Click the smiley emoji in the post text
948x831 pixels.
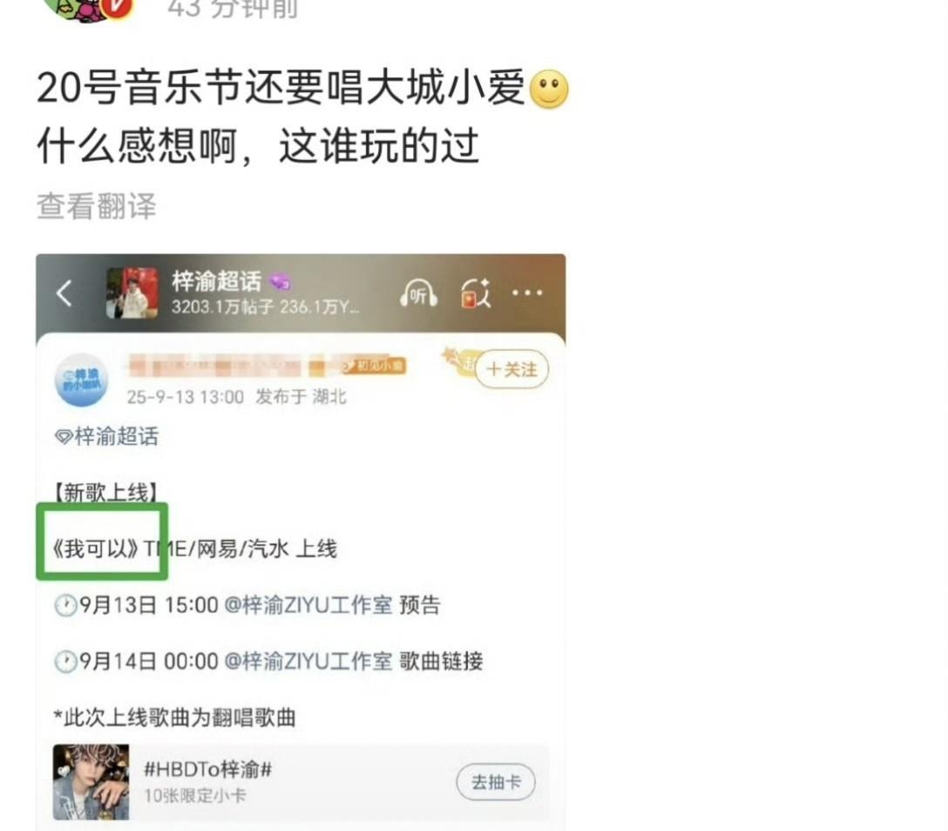tap(548, 90)
